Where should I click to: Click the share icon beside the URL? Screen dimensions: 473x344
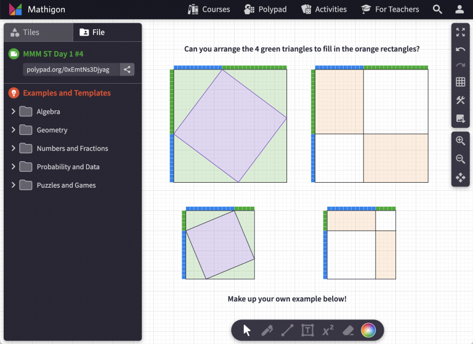coord(127,70)
